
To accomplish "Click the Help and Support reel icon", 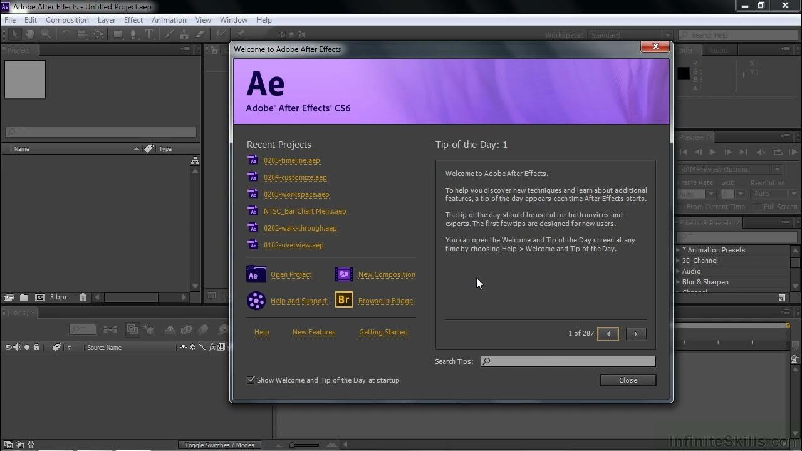I will coord(256,301).
